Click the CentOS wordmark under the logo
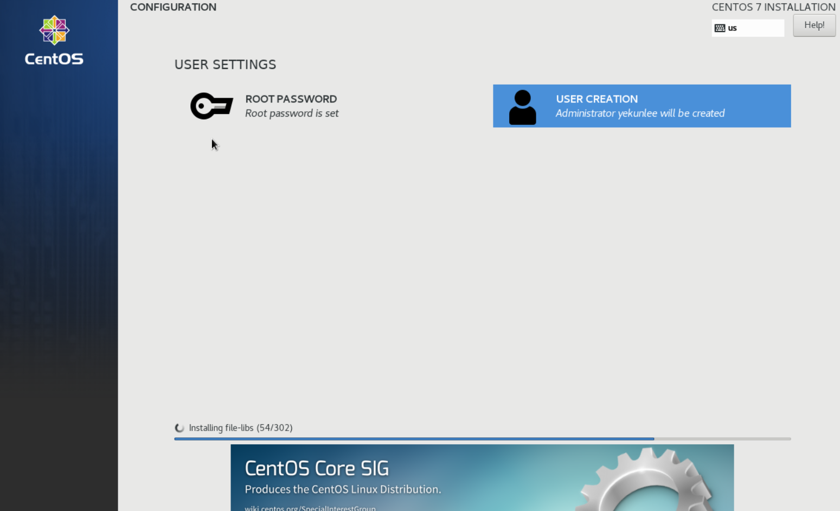This screenshot has width=840, height=511. (54, 59)
